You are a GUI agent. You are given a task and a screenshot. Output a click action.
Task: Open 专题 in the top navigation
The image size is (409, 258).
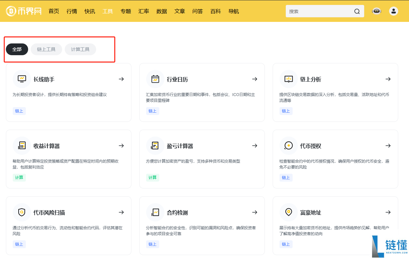coord(126,11)
